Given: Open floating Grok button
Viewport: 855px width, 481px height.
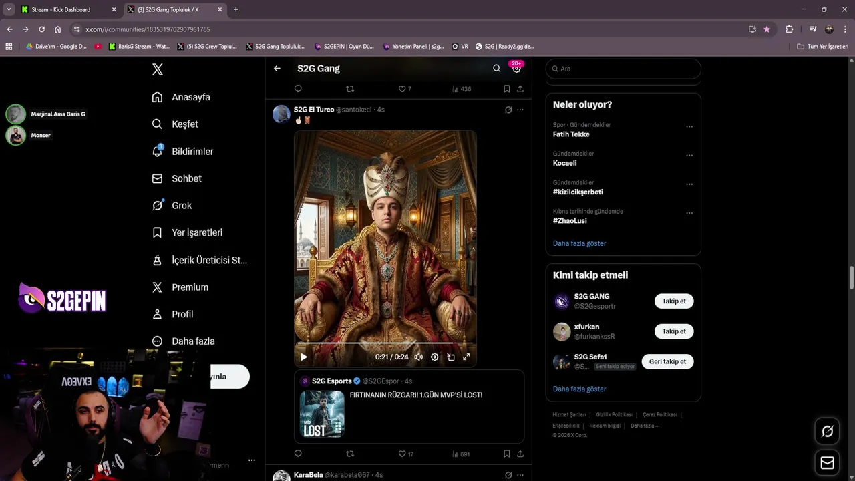Looking at the screenshot, I should (827, 432).
